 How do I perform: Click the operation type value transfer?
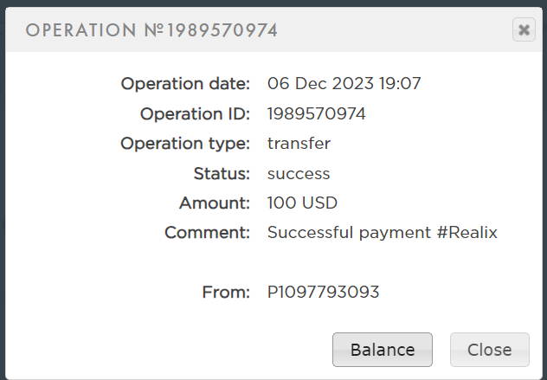pos(299,144)
